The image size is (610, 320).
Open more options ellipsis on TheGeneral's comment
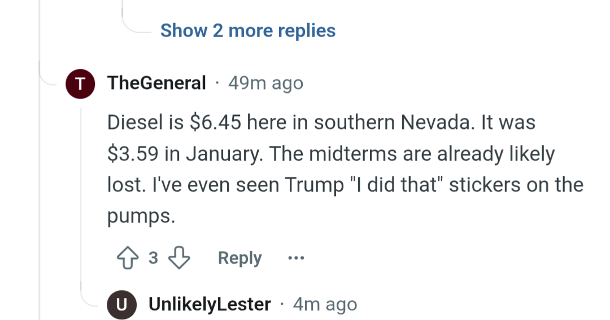click(296, 259)
